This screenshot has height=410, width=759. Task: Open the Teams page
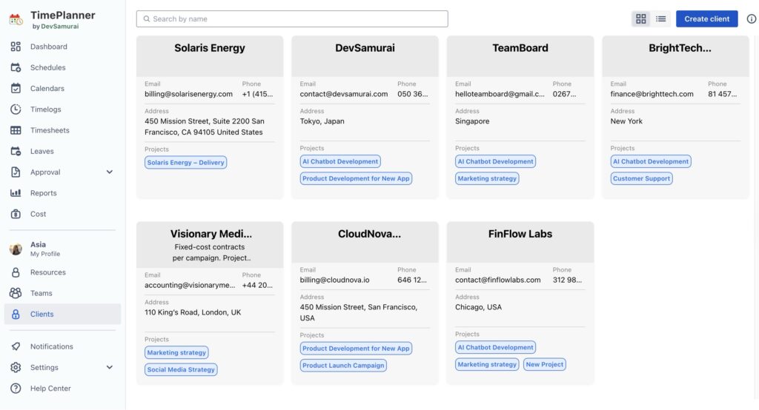(x=62, y=293)
